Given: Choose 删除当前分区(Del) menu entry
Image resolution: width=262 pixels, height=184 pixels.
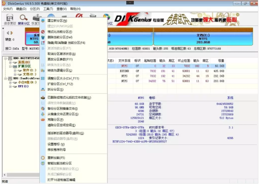Looking at the screenshot, I should click(60, 37).
